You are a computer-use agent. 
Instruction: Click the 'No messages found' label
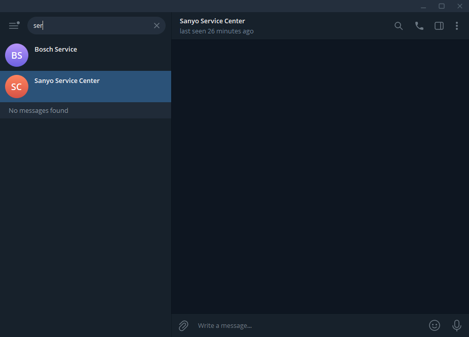click(x=38, y=110)
